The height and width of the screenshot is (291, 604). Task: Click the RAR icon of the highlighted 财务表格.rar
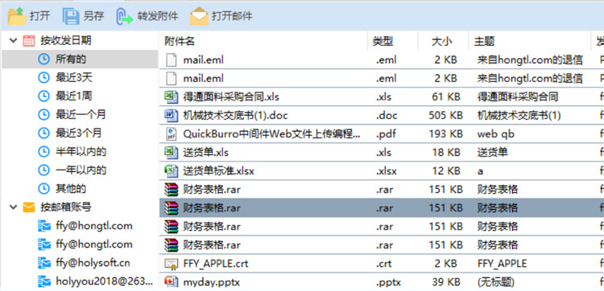(172, 208)
